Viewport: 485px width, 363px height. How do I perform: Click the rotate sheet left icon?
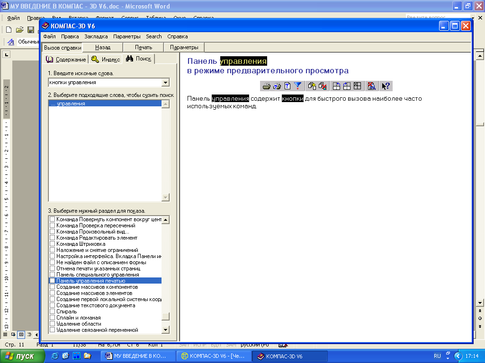[x=336, y=86]
